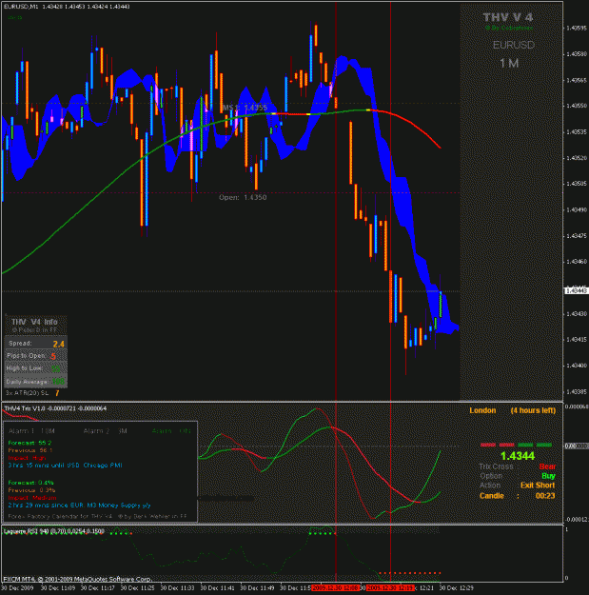The image size is (589, 595).
Task: Click 'Previous: 0.3%' calendar line
Action: coord(31,490)
